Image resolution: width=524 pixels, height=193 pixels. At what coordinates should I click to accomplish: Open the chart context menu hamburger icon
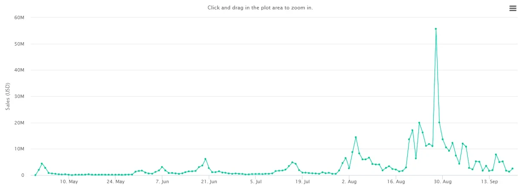pos(512,9)
